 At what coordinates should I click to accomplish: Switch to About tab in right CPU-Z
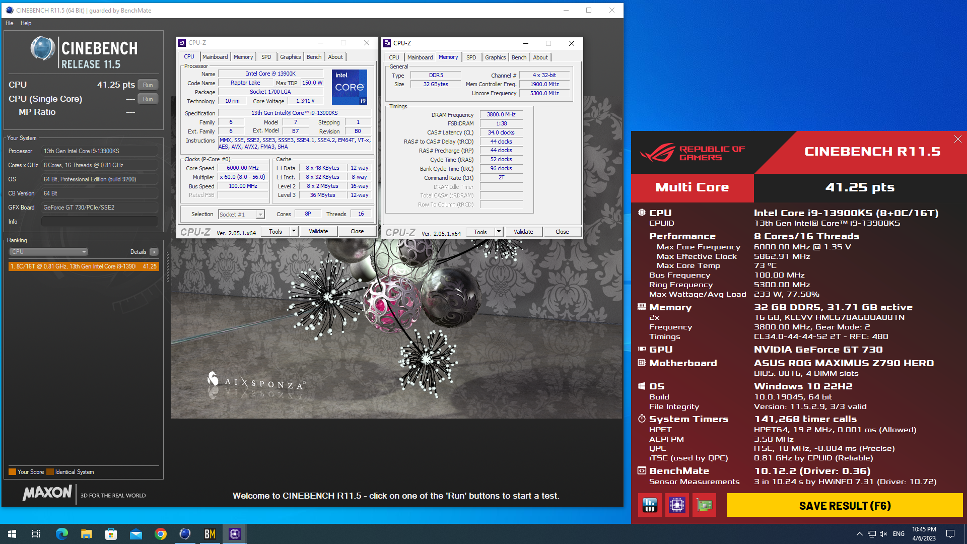540,57
